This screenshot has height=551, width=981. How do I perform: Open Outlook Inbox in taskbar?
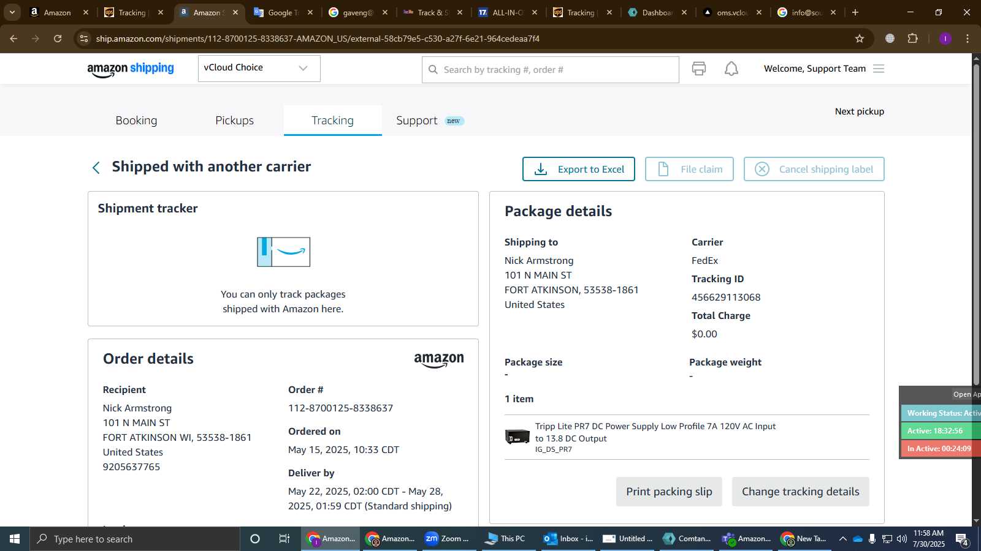tap(568, 539)
